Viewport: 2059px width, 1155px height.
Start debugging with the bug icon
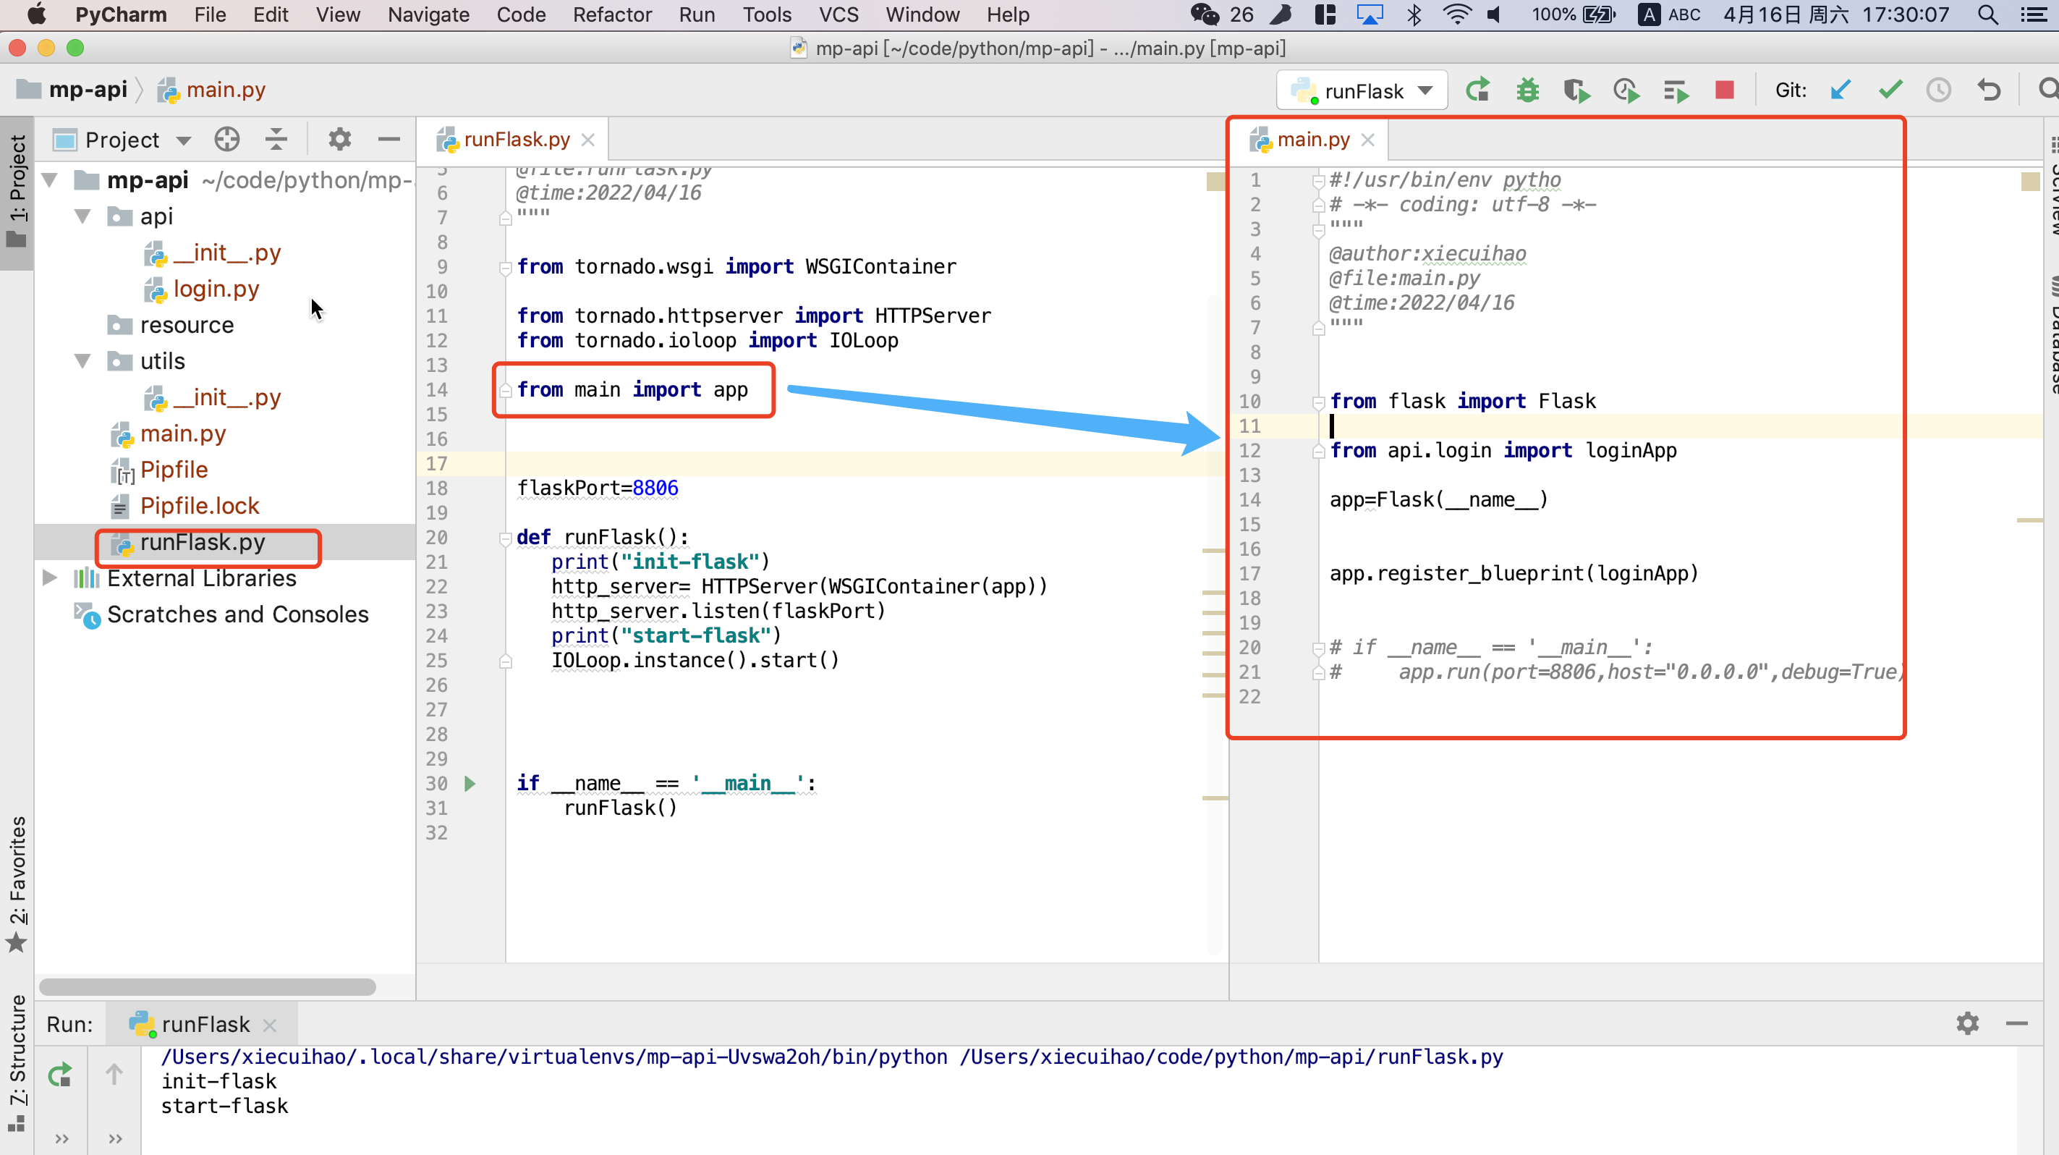click(1527, 90)
